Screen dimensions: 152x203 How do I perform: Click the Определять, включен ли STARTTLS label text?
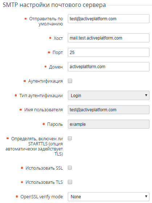(34, 146)
